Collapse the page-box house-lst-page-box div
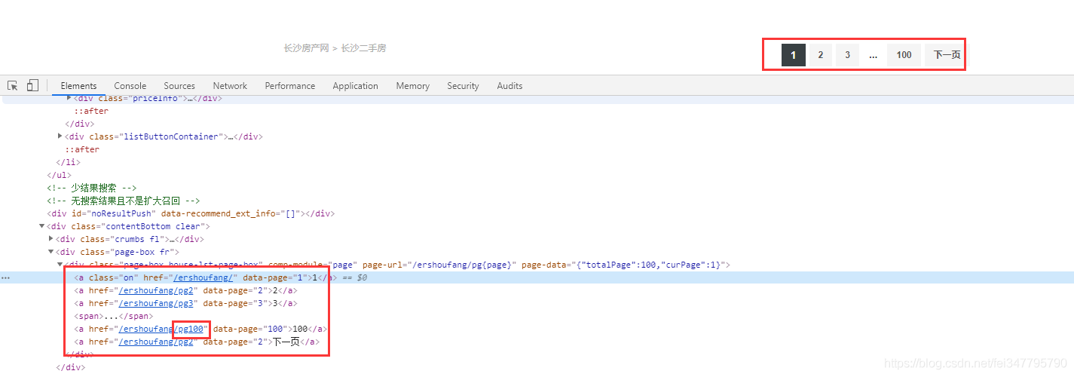Viewport: 1074px width, 377px height. 60,265
